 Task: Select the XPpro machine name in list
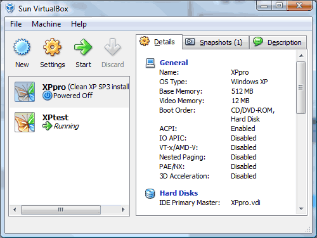[x=54, y=87]
